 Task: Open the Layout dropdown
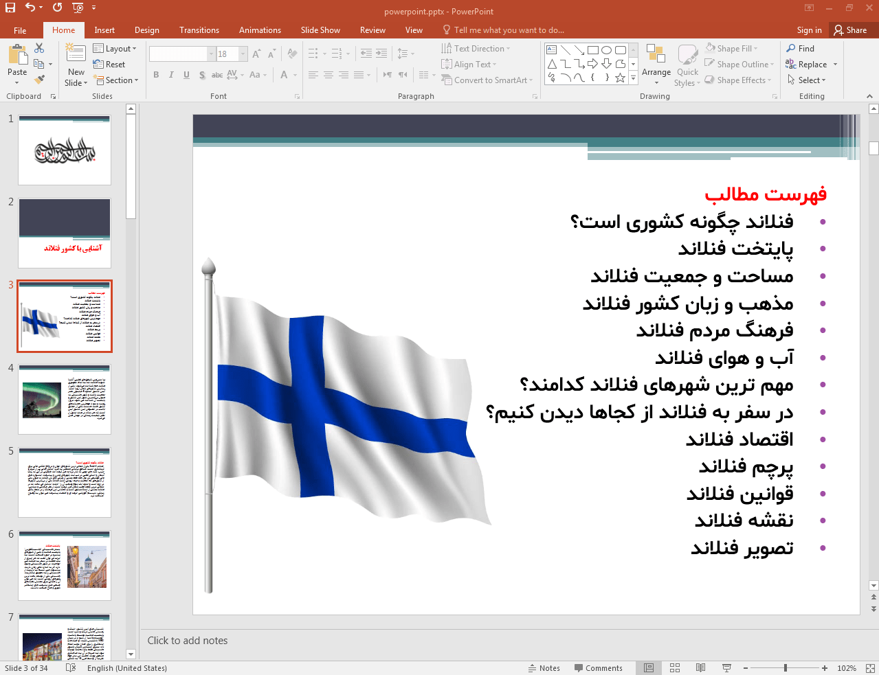coord(115,49)
